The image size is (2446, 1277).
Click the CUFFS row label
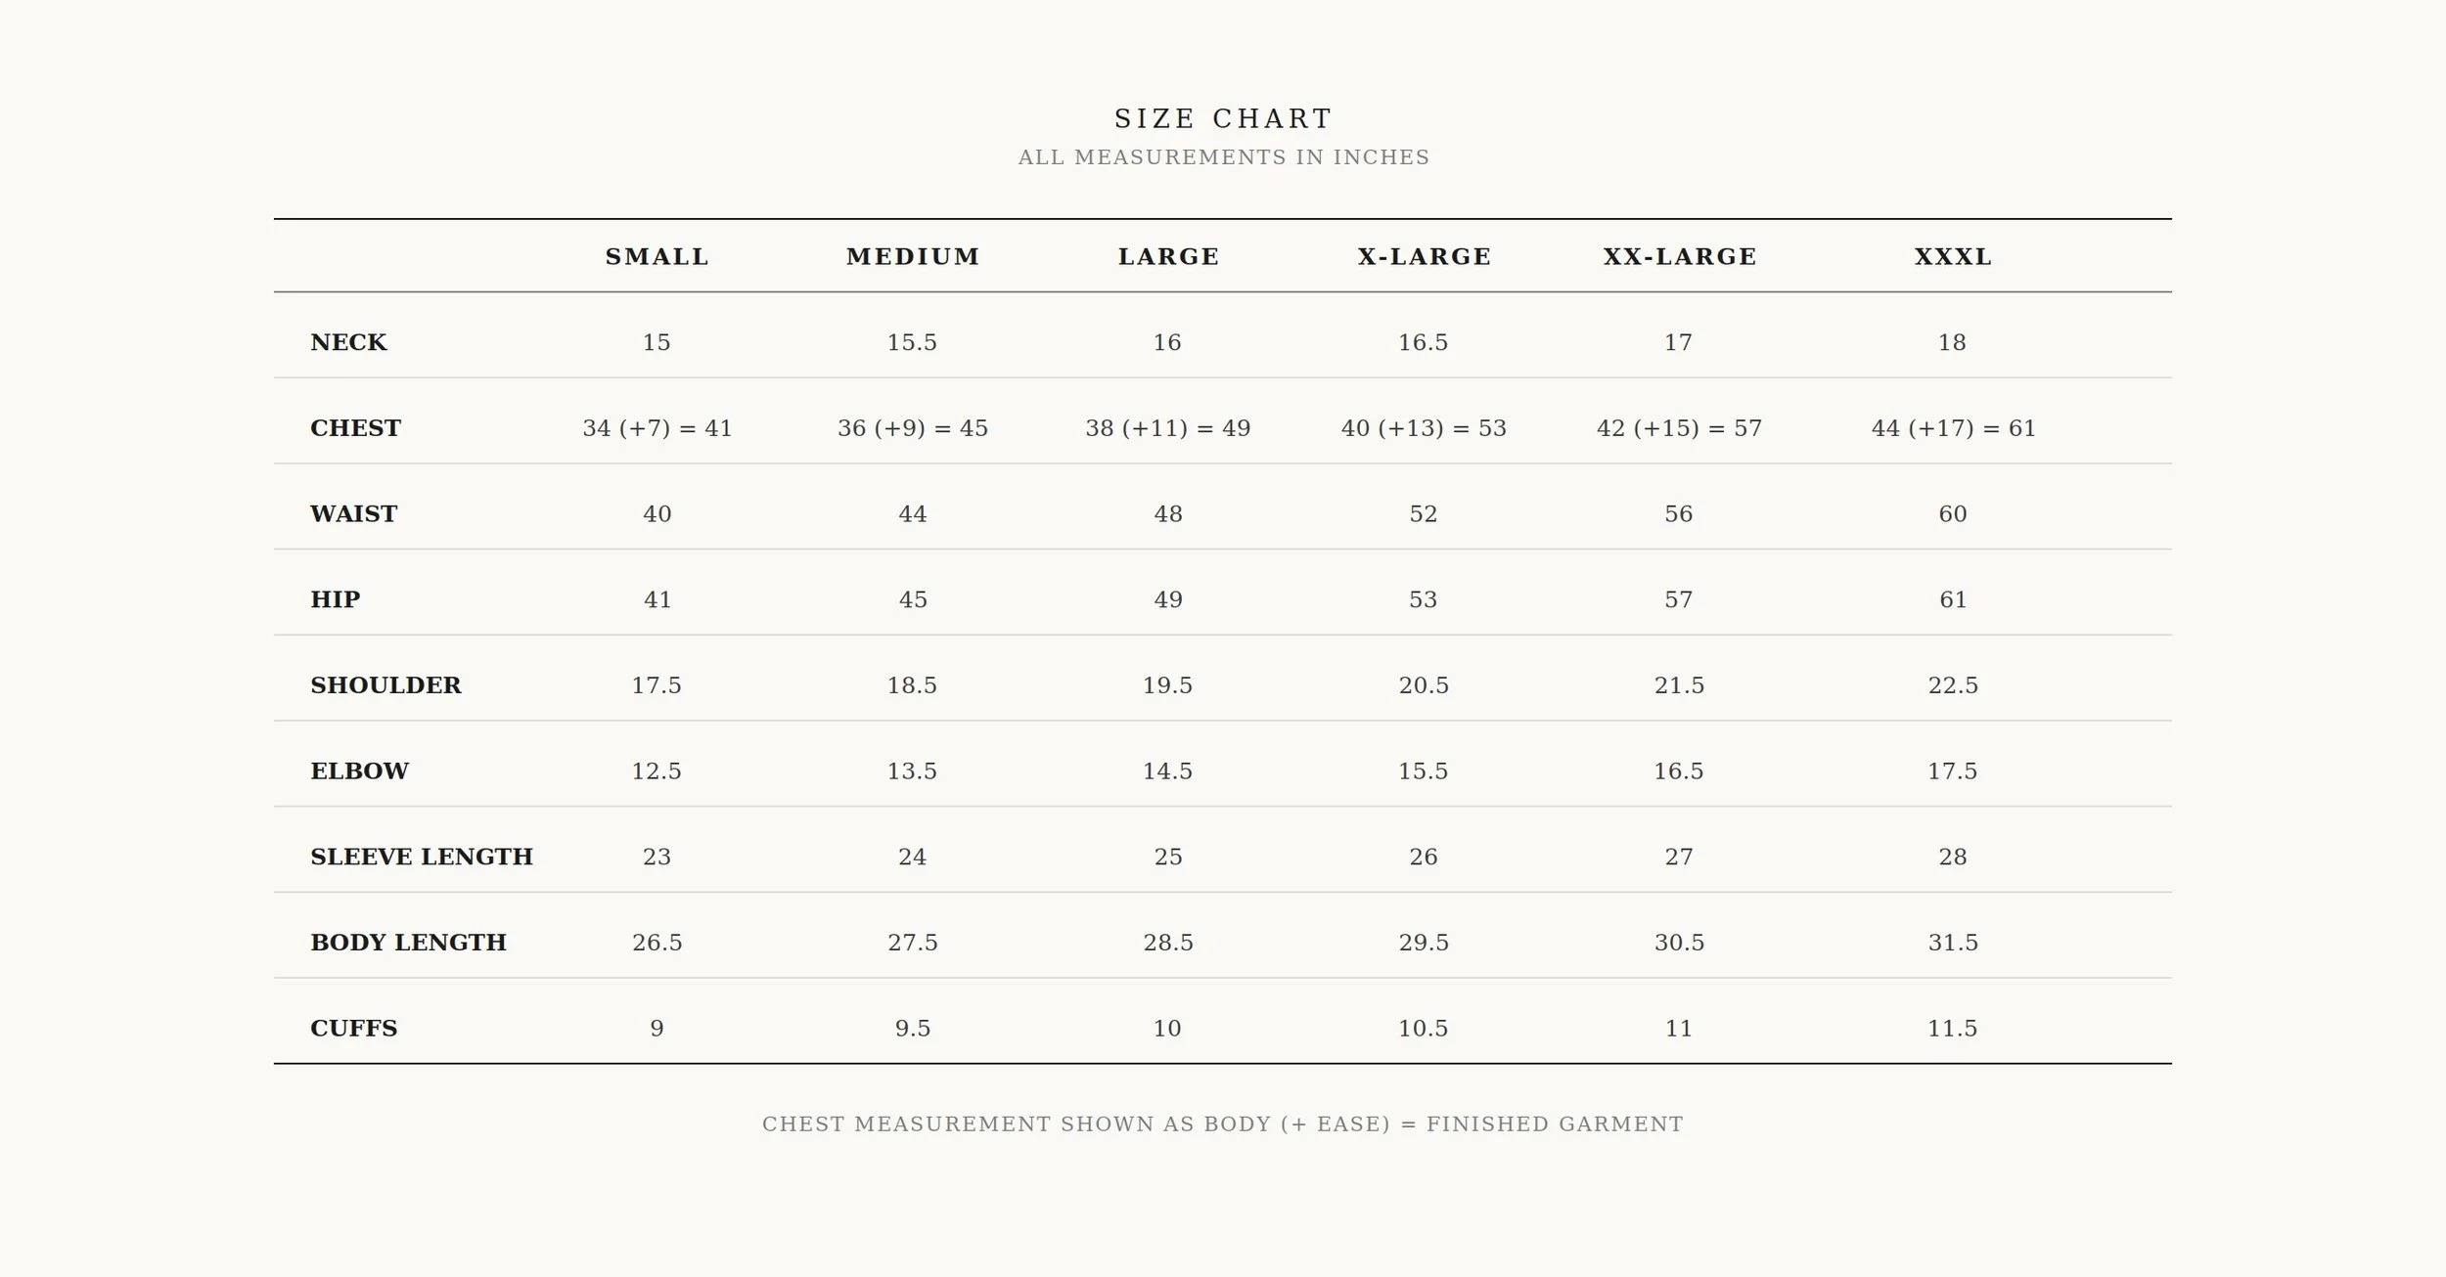coord(353,1028)
